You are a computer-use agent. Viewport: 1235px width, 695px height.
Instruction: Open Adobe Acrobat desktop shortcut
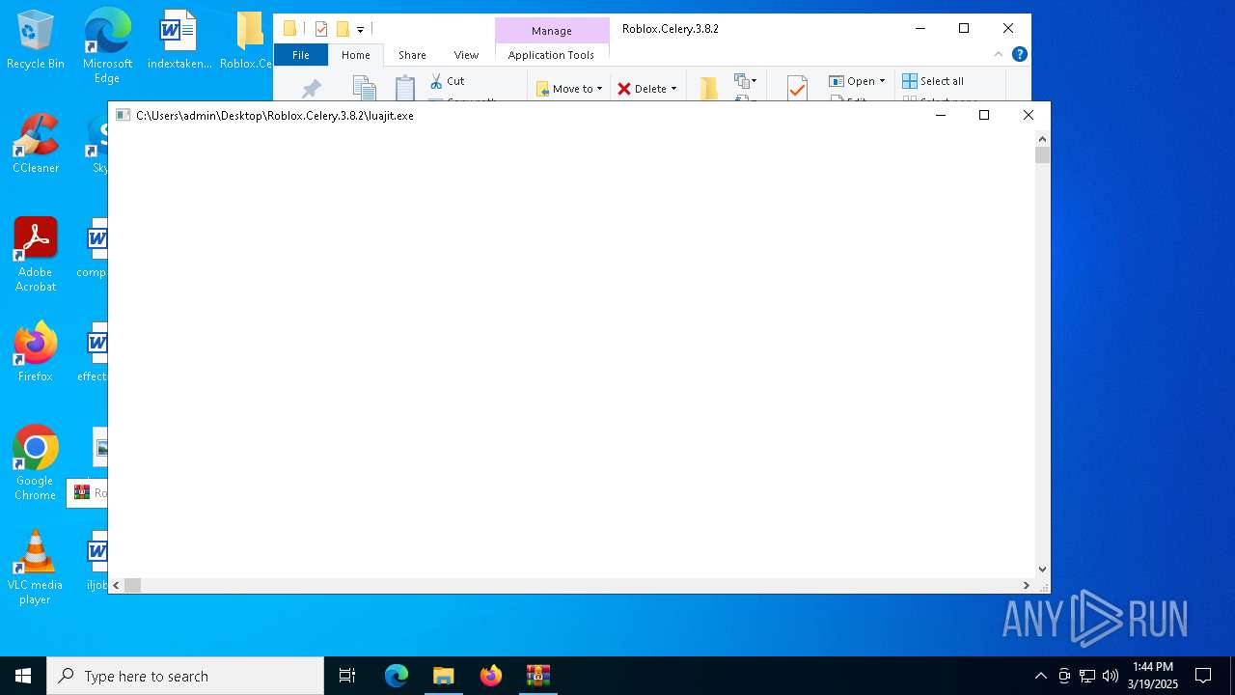(x=36, y=255)
